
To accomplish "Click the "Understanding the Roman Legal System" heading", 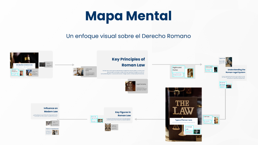I will [235, 71].
